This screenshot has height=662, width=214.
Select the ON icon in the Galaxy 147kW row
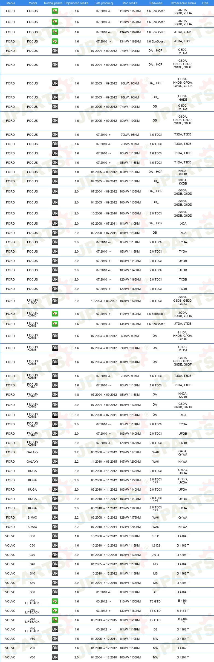[55, 462]
